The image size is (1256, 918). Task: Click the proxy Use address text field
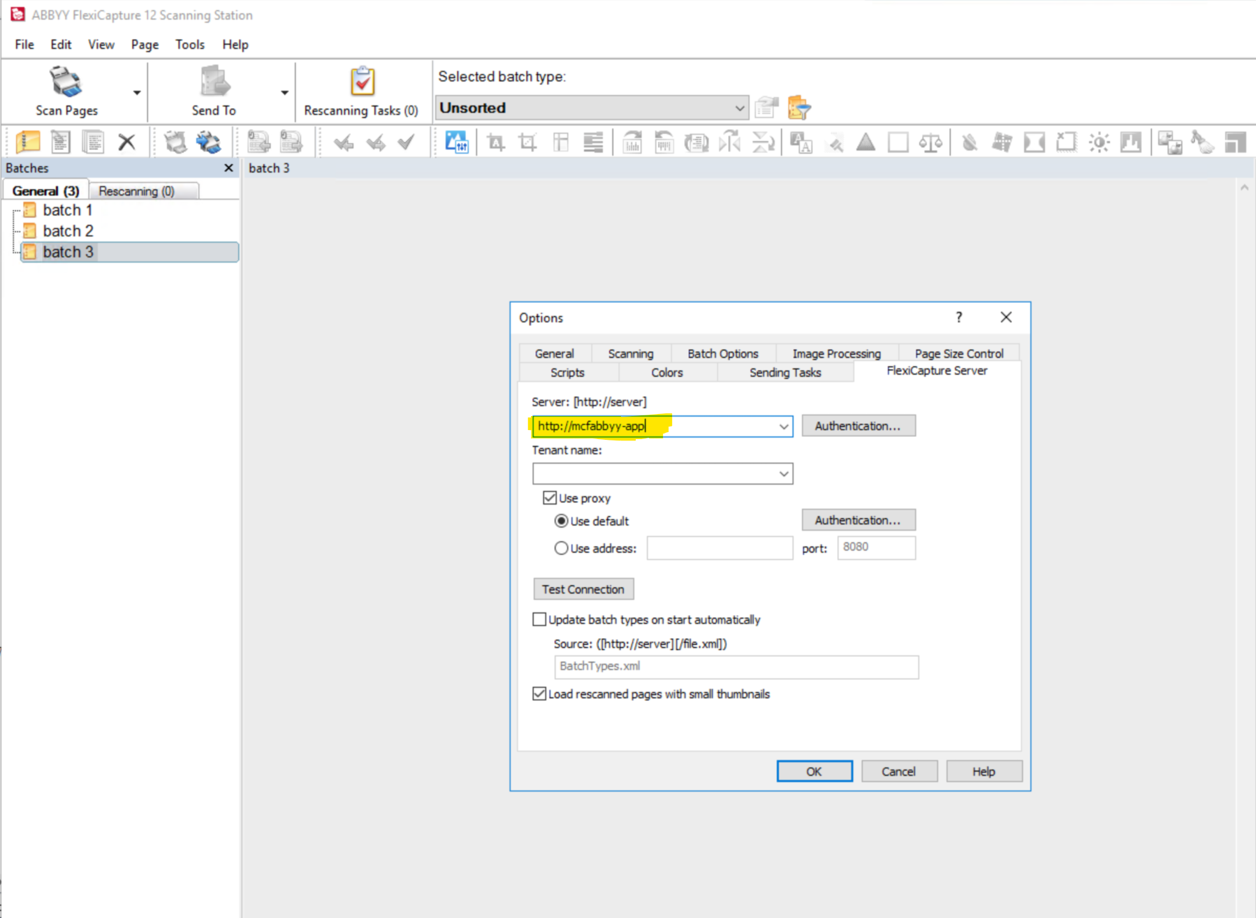coord(720,548)
